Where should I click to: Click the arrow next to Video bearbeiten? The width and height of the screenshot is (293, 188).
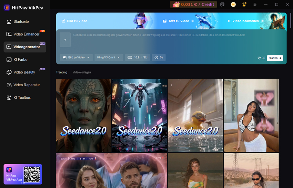[x=262, y=21]
